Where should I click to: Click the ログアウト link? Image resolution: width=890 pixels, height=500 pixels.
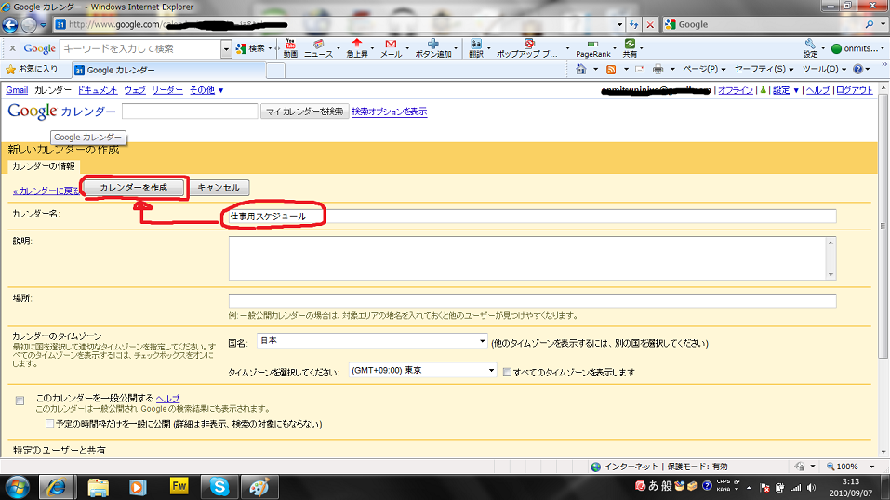pyautogui.click(x=855, y=90)
